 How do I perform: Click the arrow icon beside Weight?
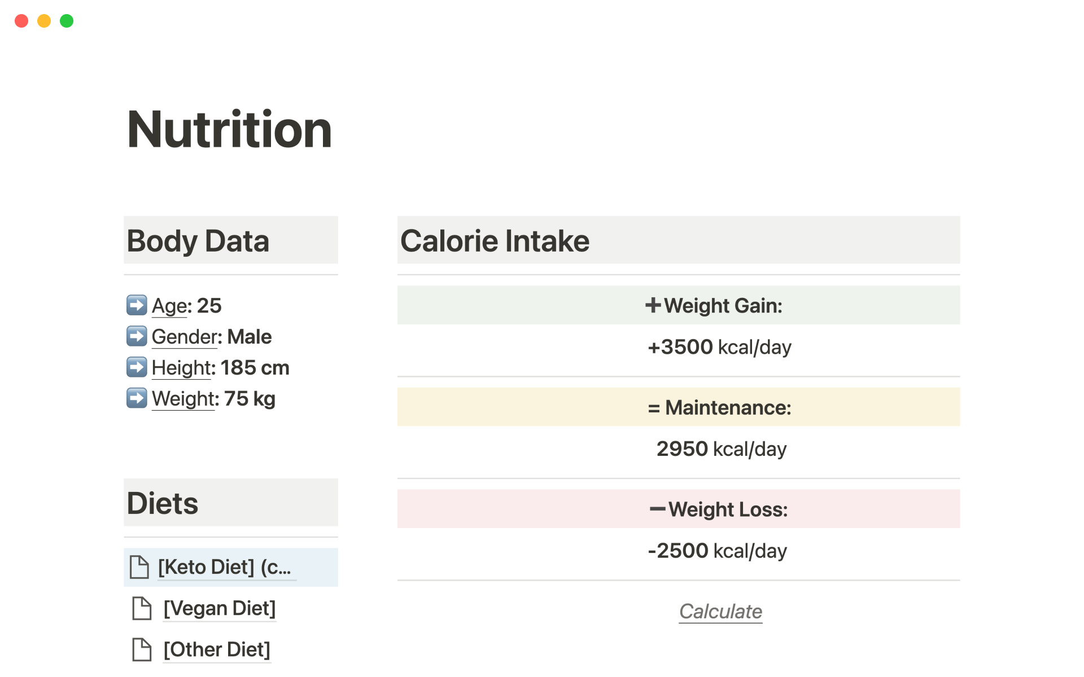click(x=137, y=398)
